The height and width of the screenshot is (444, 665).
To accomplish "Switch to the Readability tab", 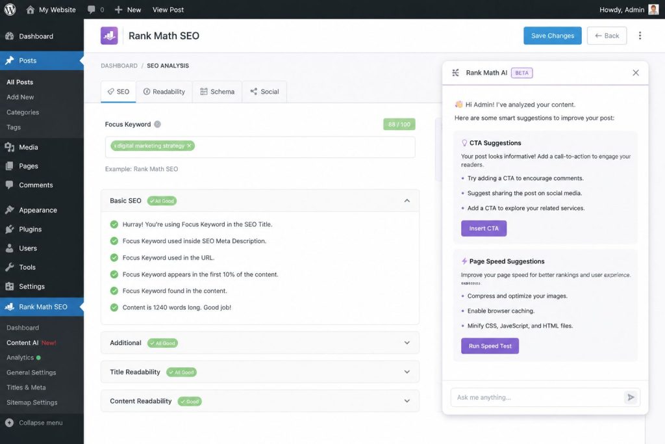I will tap(164, 92).
